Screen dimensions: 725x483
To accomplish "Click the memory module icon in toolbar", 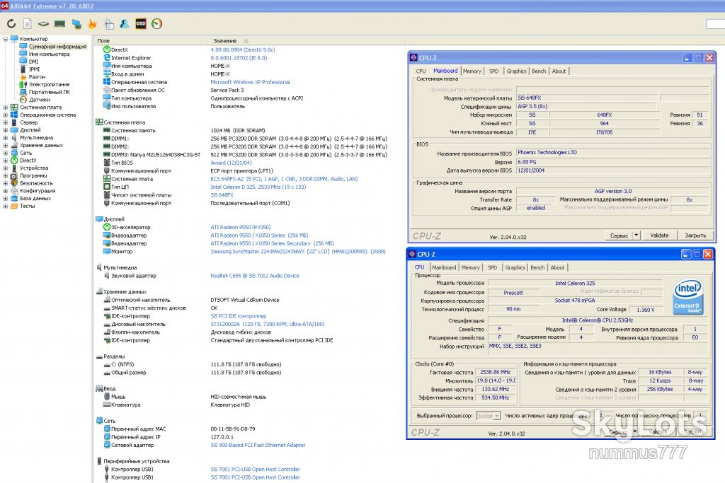I will 59,23.
